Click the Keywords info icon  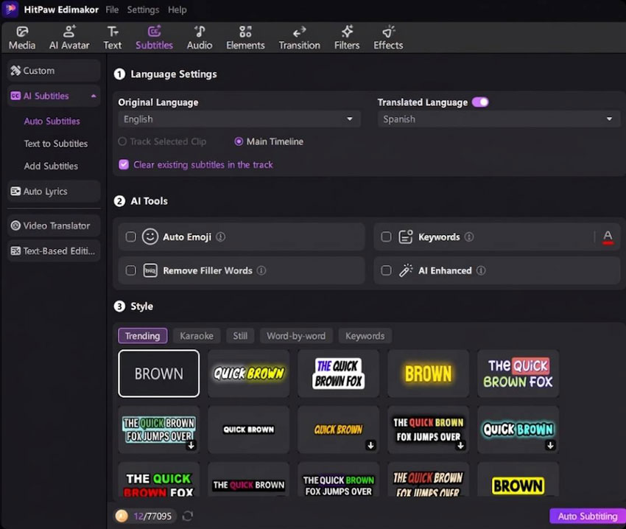point(470,237)
